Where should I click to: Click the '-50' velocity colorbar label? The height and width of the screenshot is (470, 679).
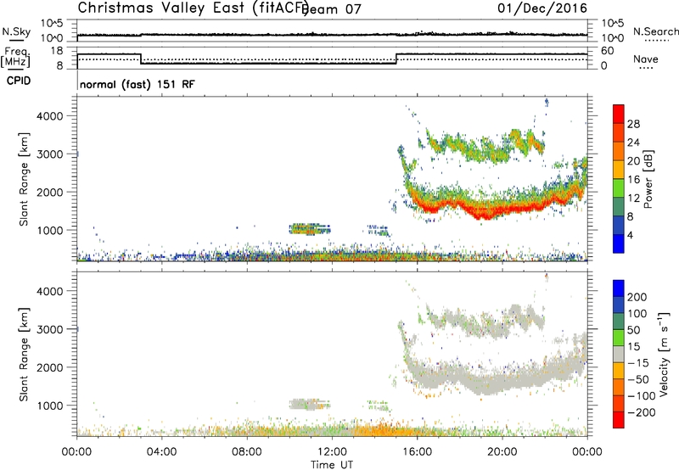638,379
